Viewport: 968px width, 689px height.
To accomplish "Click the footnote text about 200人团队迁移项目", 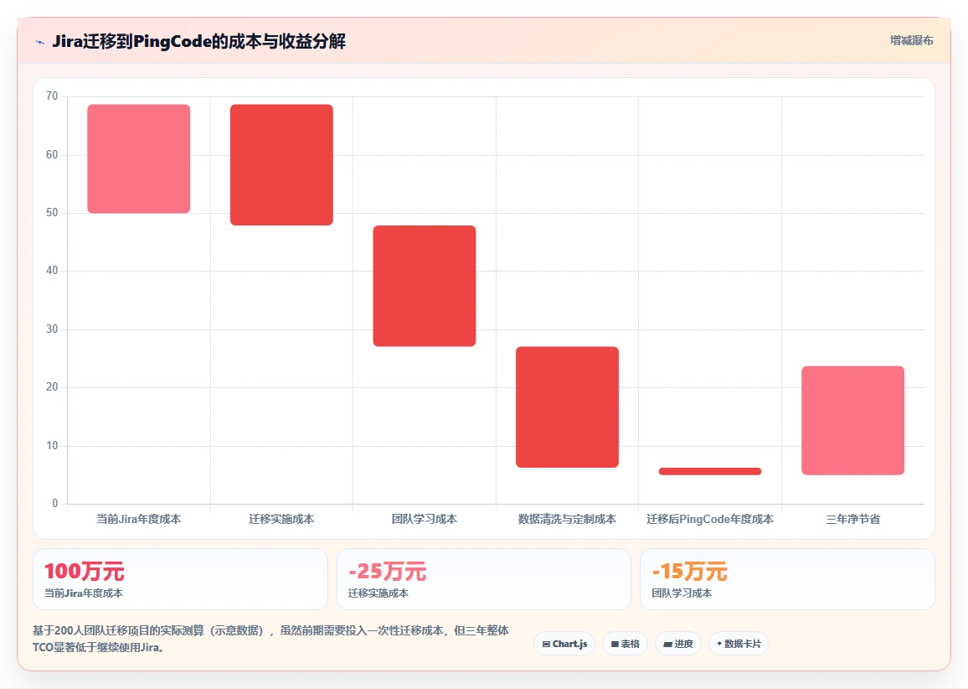I will pyautogui.click(x=271, y=639).
